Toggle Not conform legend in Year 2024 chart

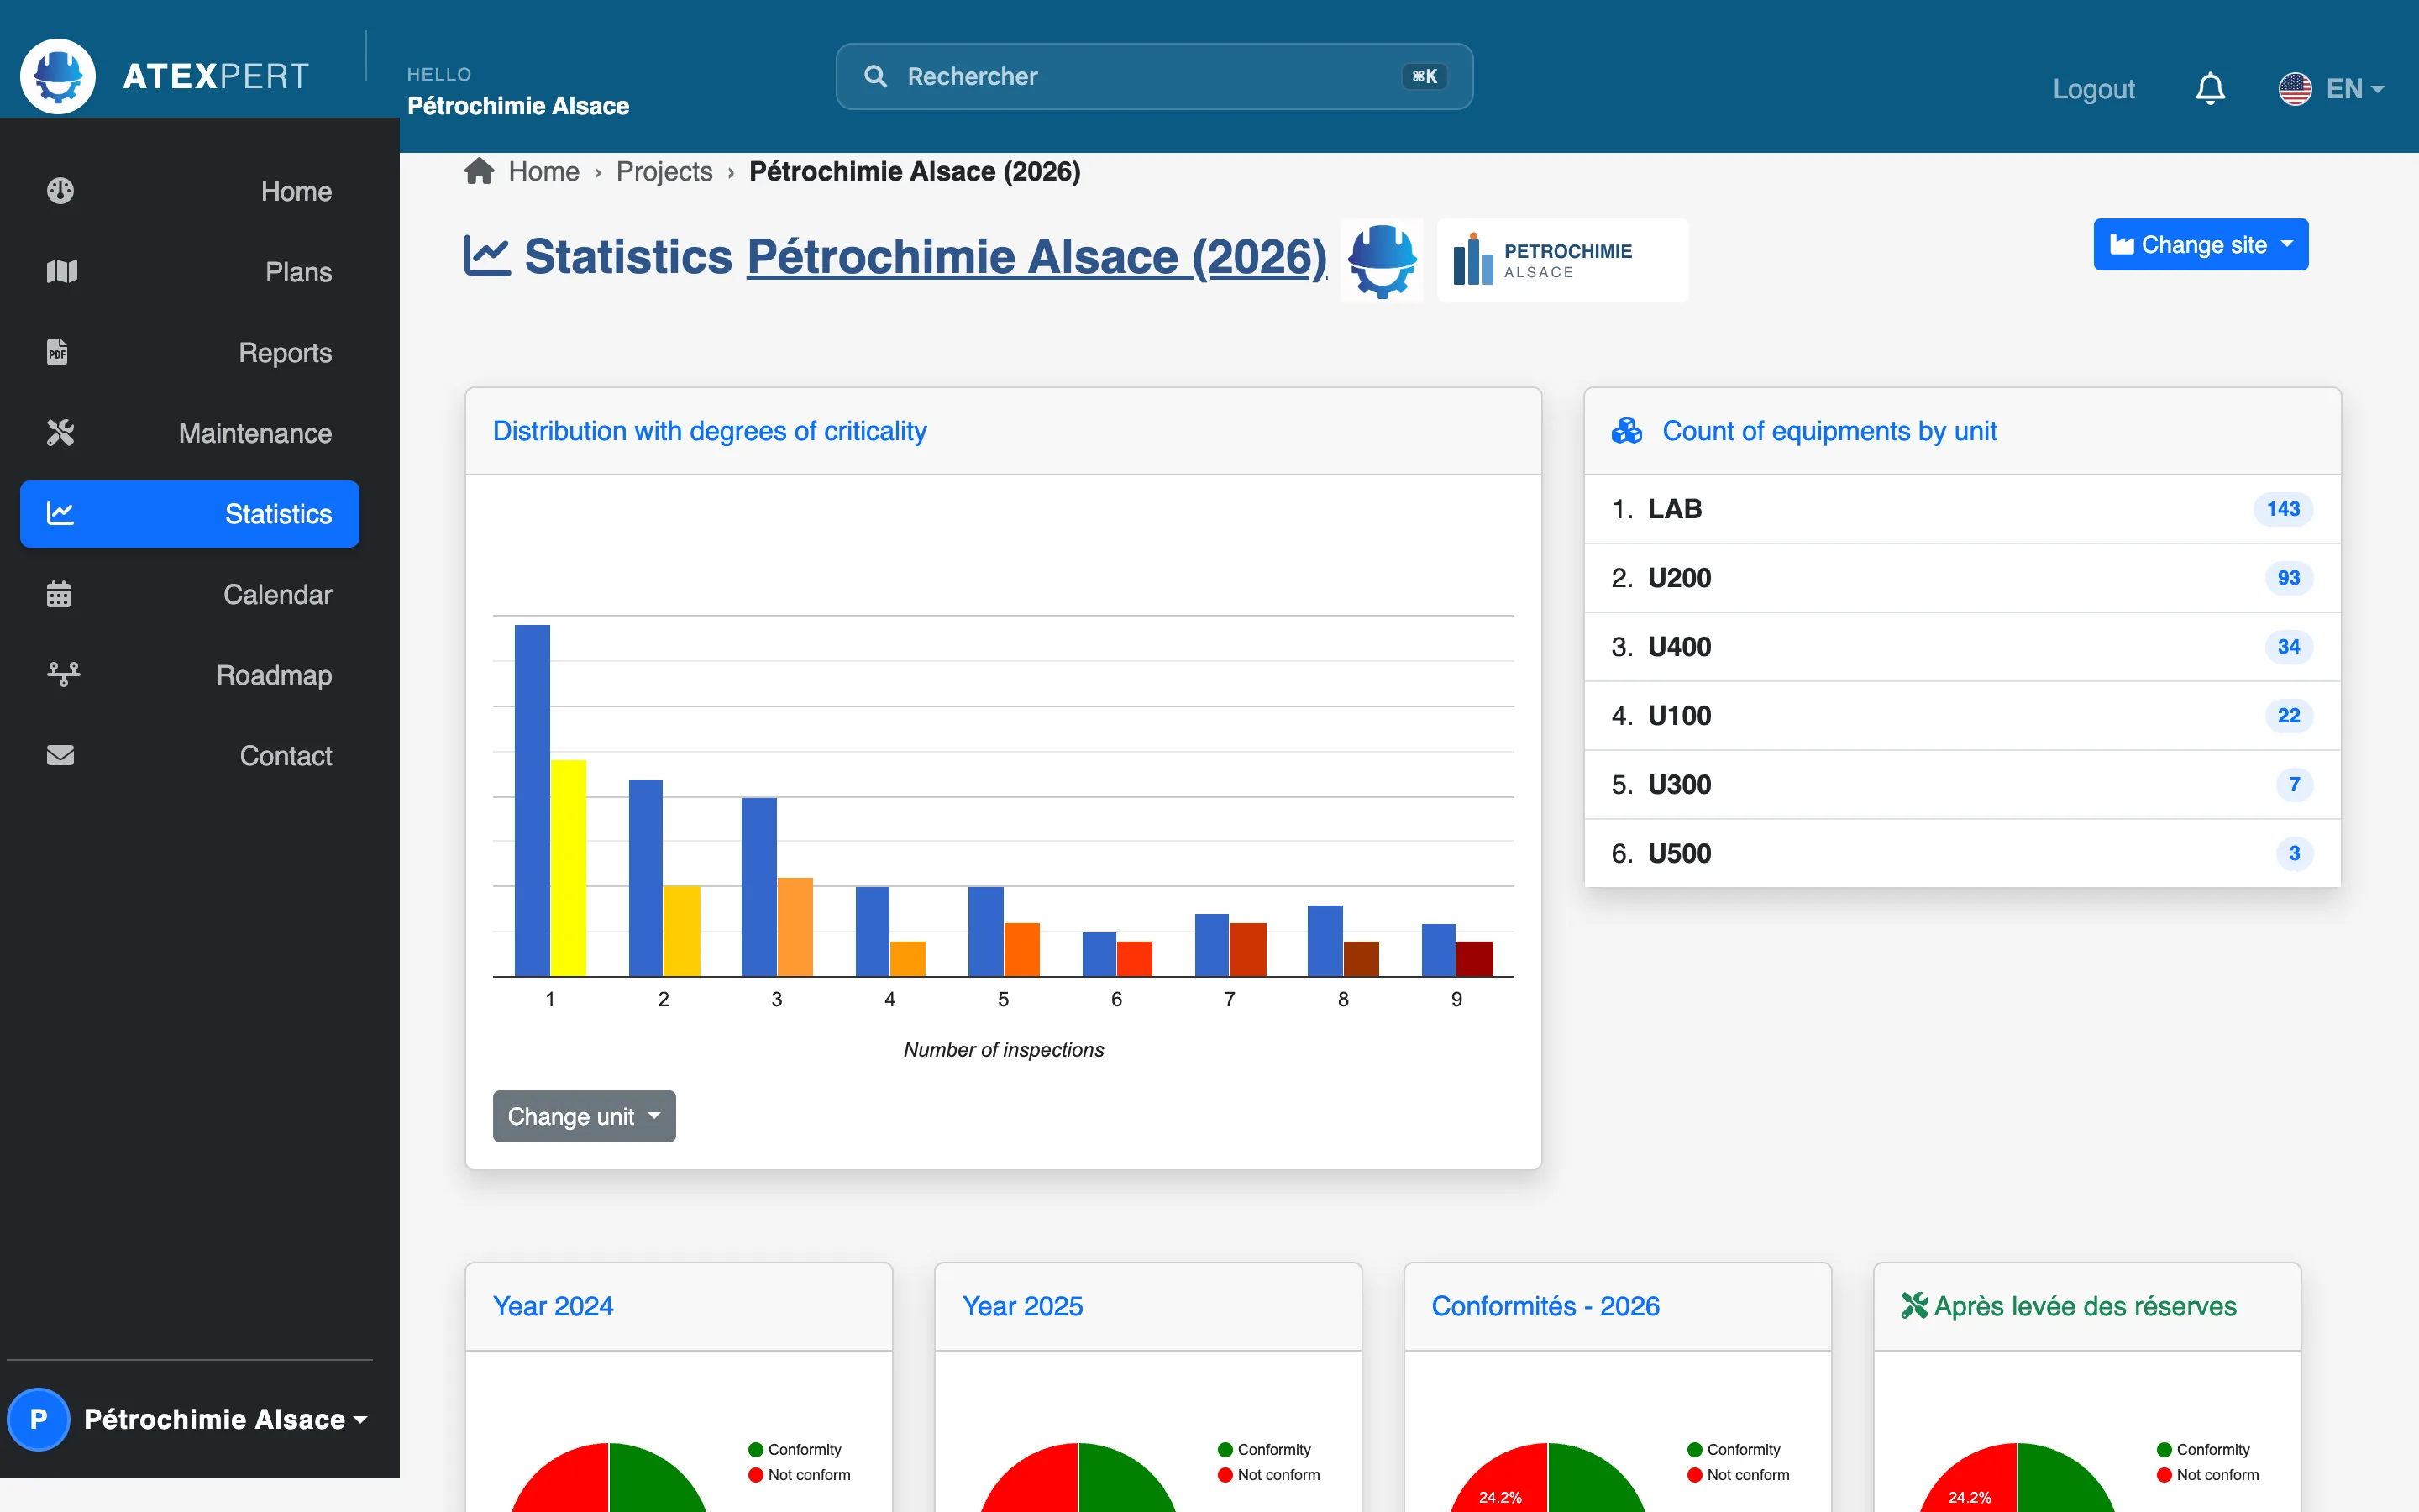click(x=799, y=1474)
